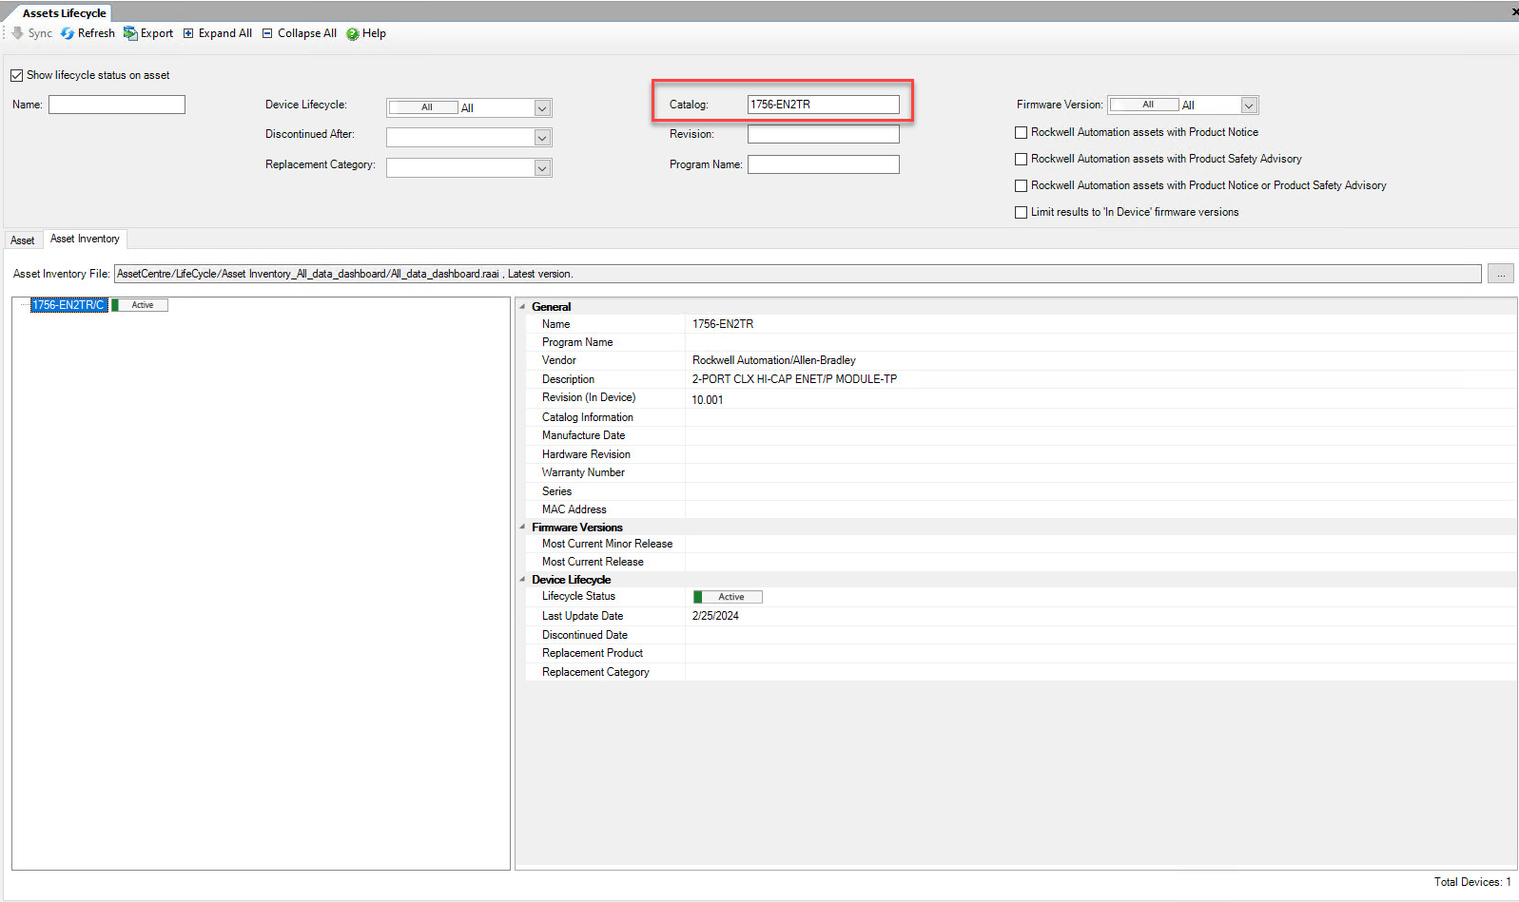
Task: Click the Description value 2-PORT CLX HI-CAP ENET/P MODULE-TP
Action: [794, 379]
